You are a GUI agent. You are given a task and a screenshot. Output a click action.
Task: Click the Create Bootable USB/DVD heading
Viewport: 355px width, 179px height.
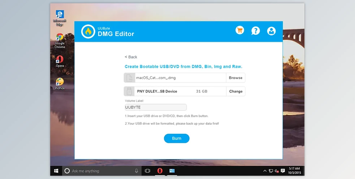click(x=183, y=66)
